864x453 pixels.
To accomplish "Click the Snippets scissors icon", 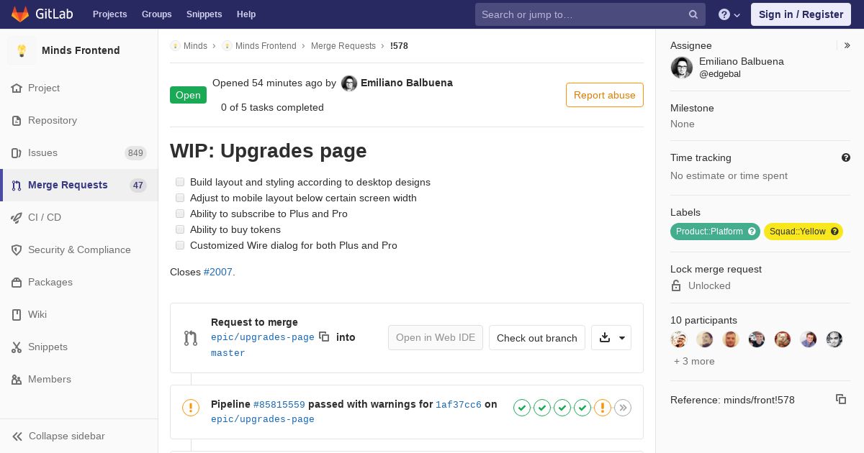I will (17, 347).
